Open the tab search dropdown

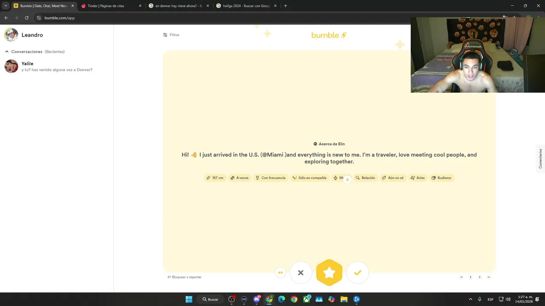[x=6, y=6]
